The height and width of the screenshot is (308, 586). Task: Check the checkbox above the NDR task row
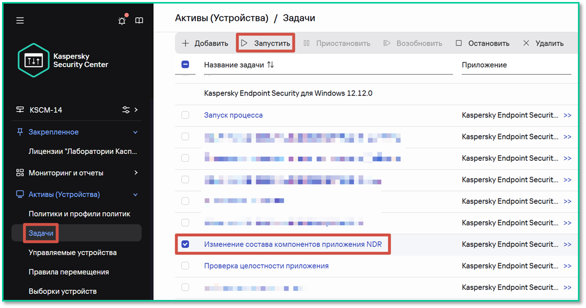click(186, 223)
